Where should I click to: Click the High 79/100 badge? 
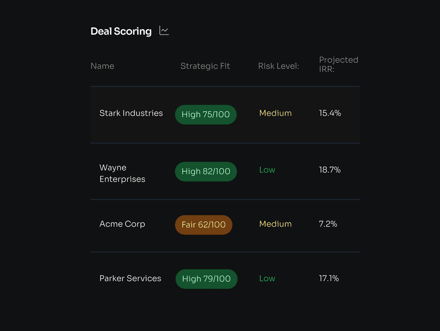point(207,279)
